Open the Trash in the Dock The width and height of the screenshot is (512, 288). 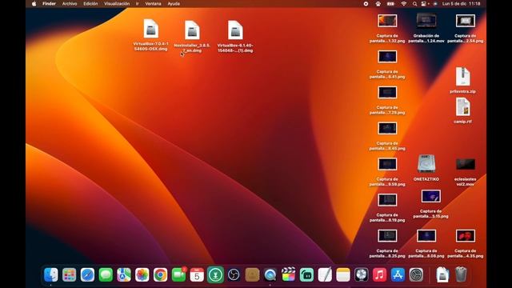tap(461, 274)
